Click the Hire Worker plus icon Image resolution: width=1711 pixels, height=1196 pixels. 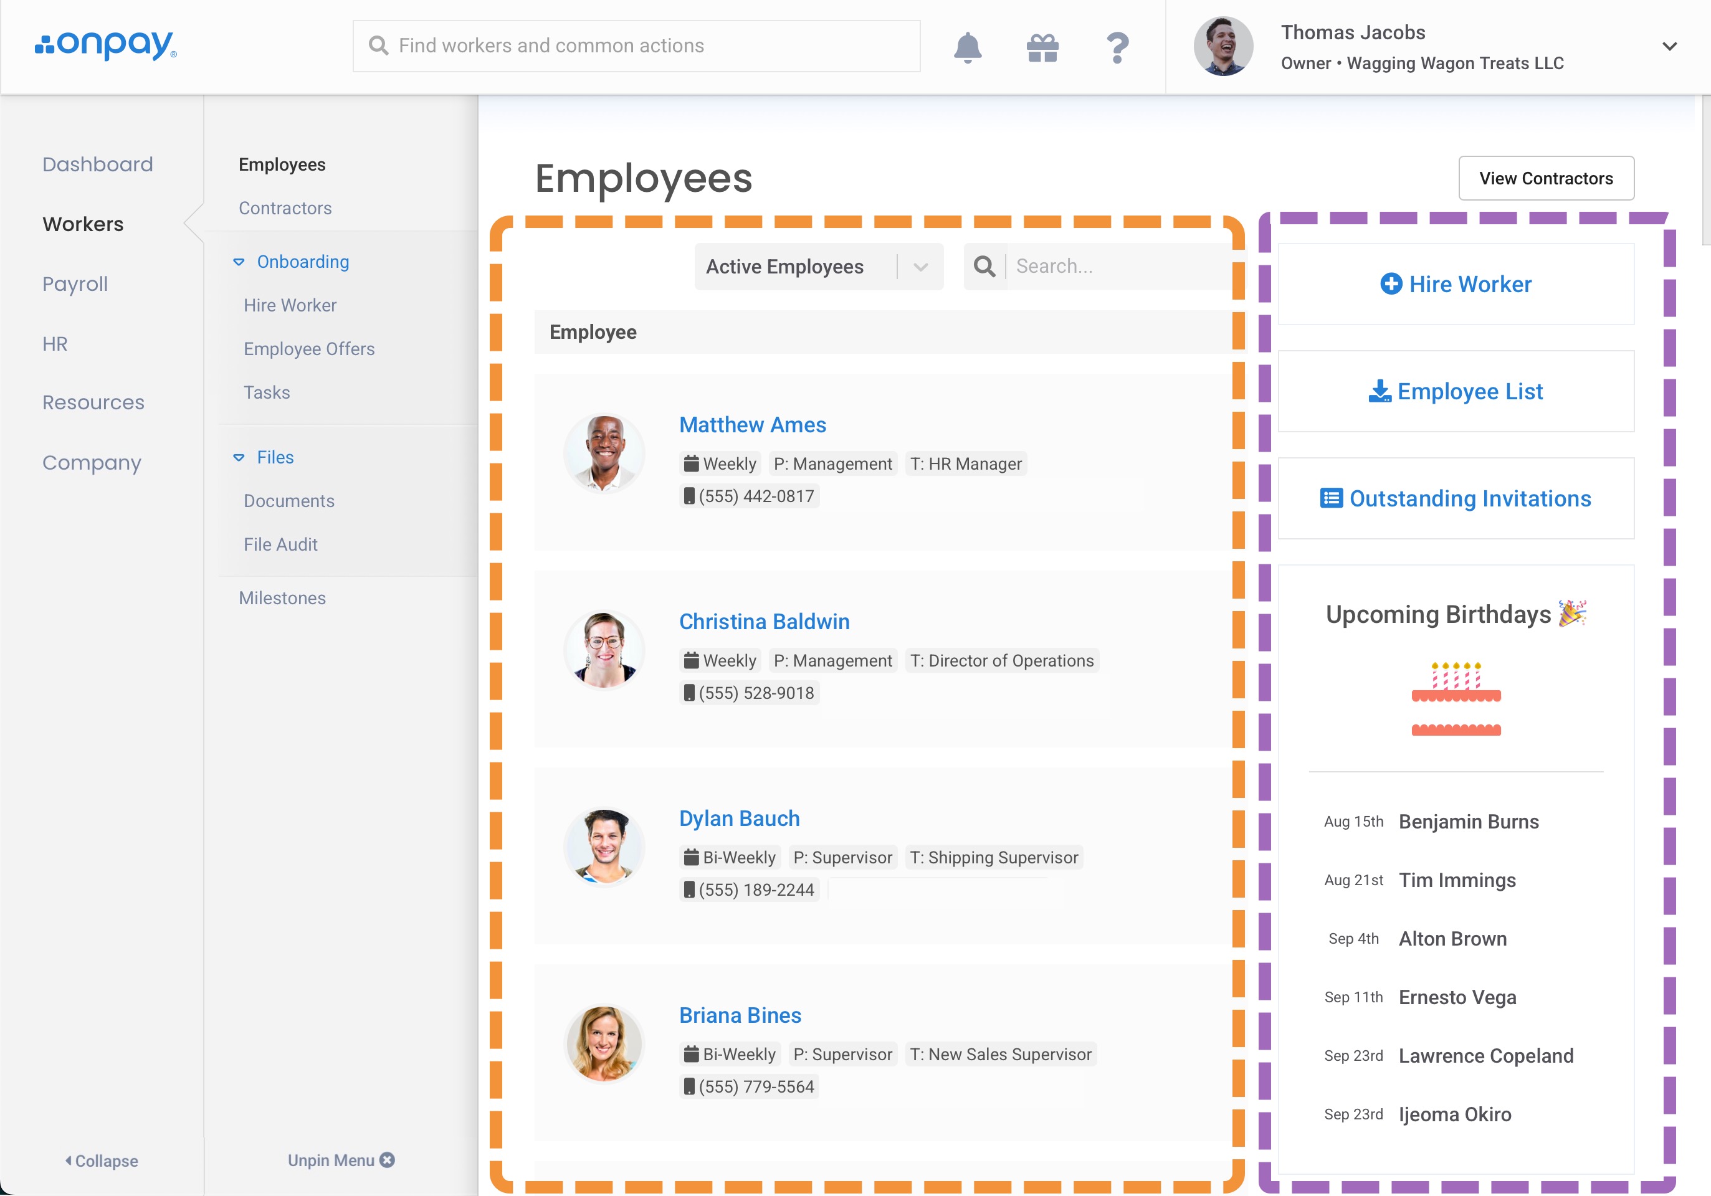point(1391,284)
